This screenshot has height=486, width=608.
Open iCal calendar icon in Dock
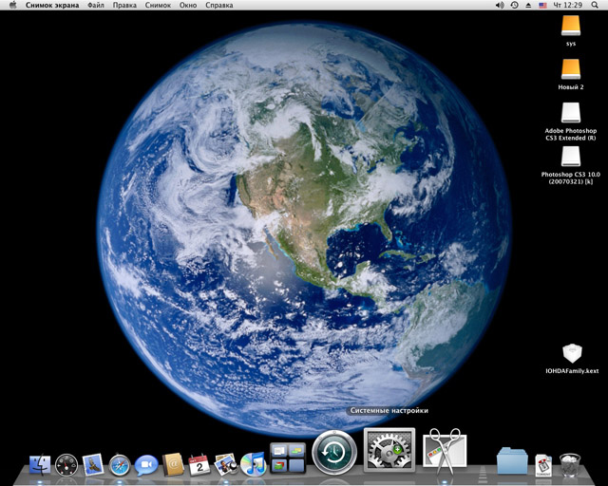[x=199, y=464]
